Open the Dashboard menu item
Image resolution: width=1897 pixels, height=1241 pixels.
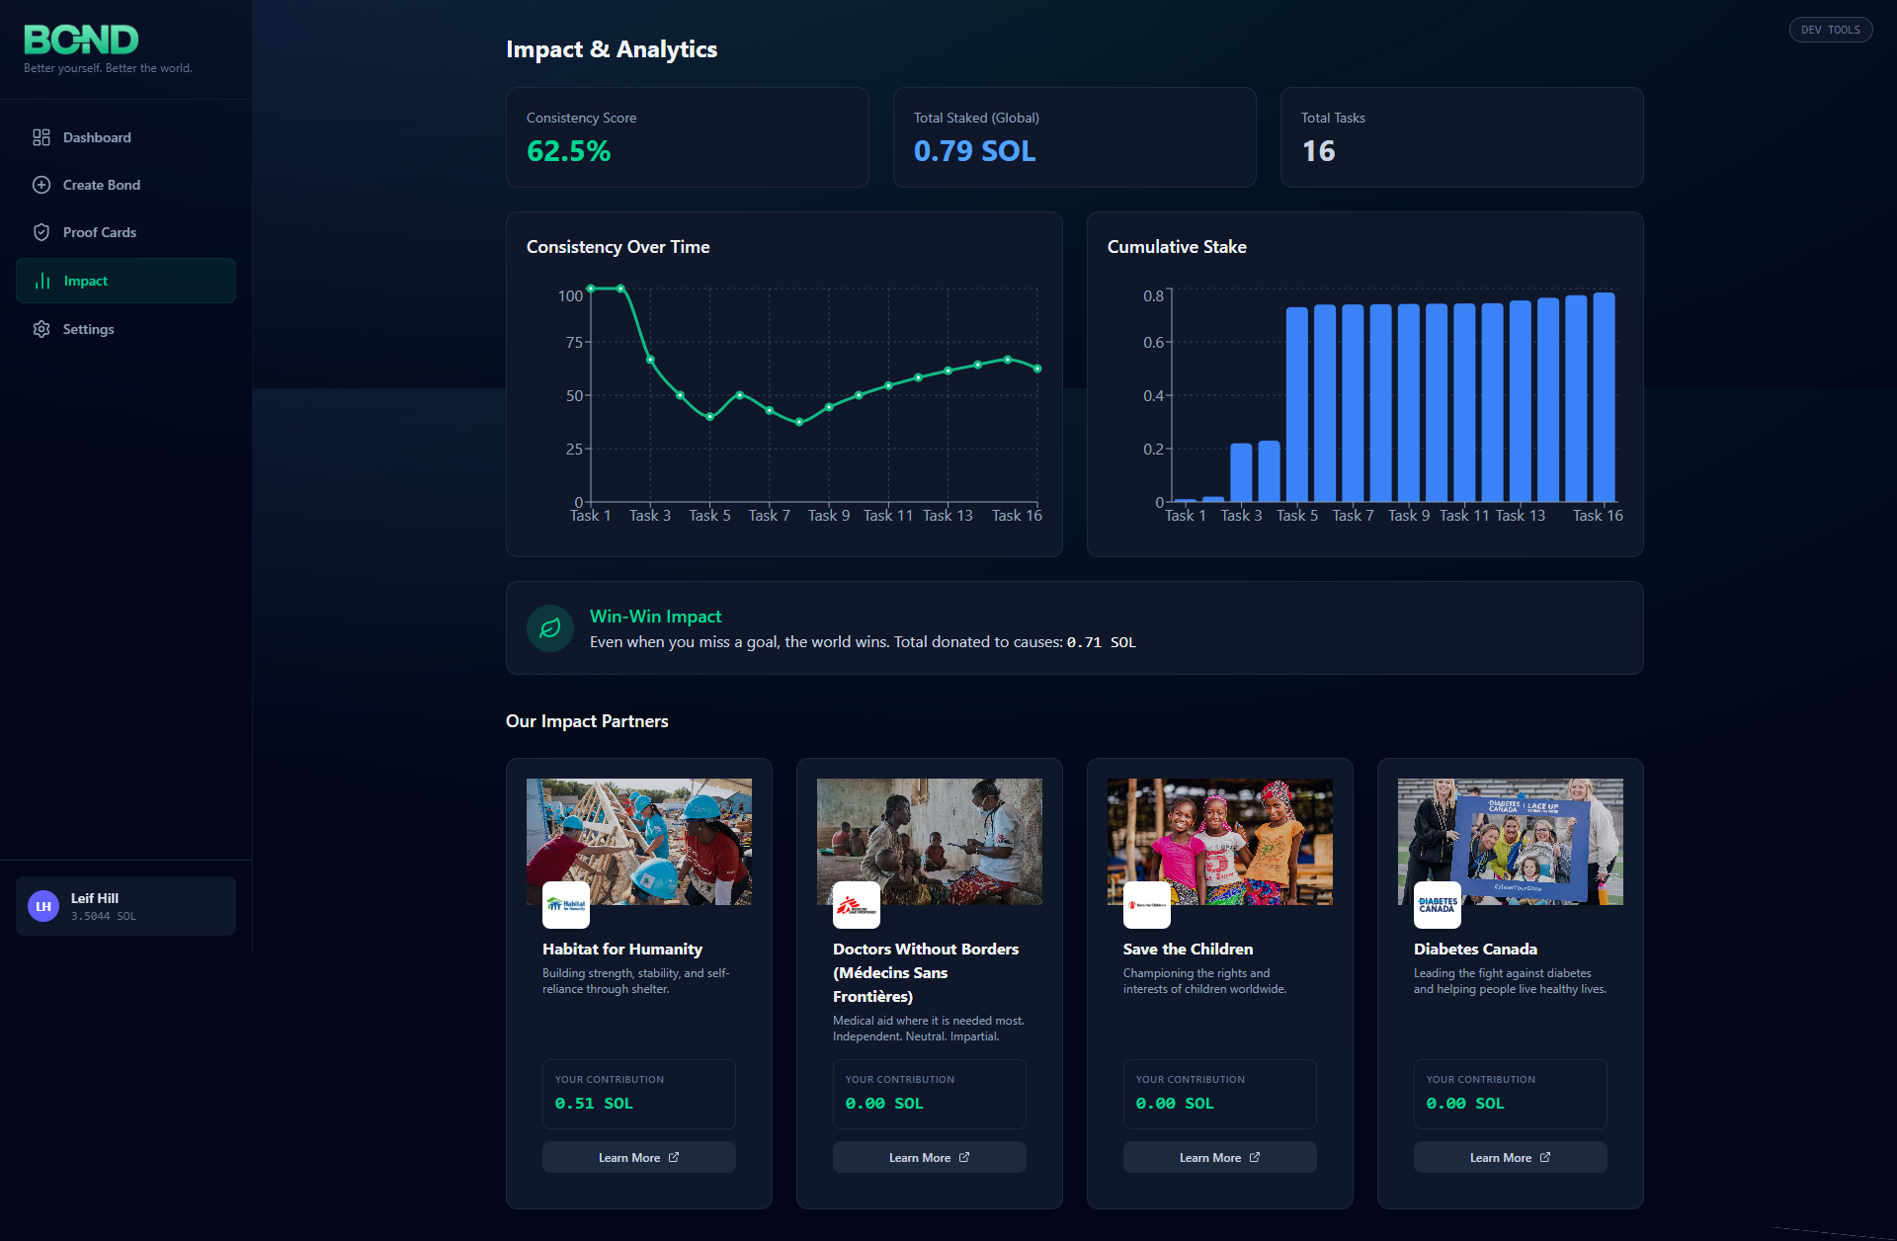pos(97,137)
